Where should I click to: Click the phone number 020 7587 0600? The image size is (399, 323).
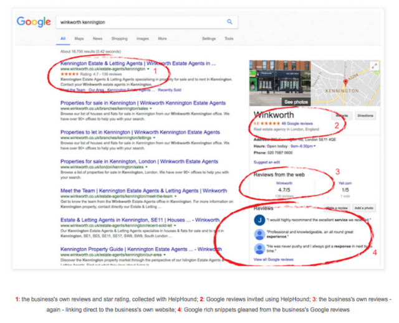point(280,152)
